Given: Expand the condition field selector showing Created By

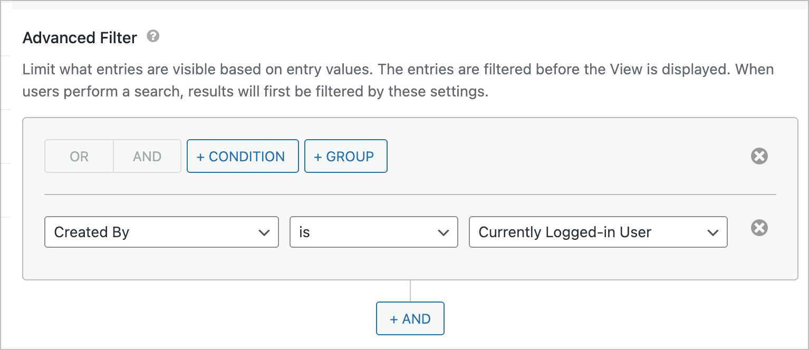Looking at the screenshot, I should (x=161, y=232).
